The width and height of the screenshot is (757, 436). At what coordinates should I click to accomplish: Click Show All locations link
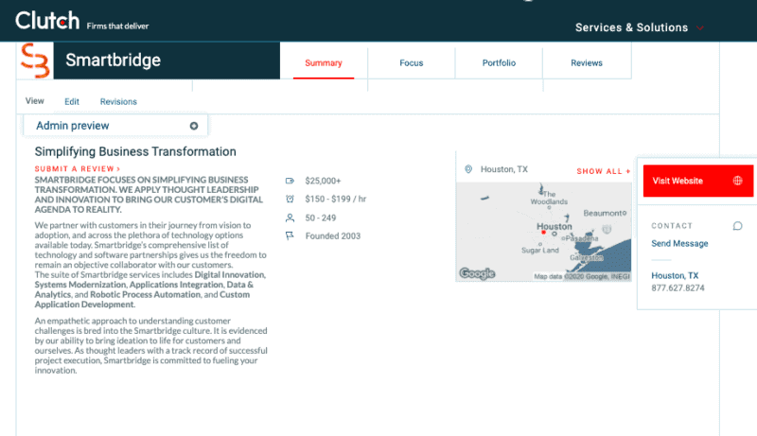click(604, 171)
